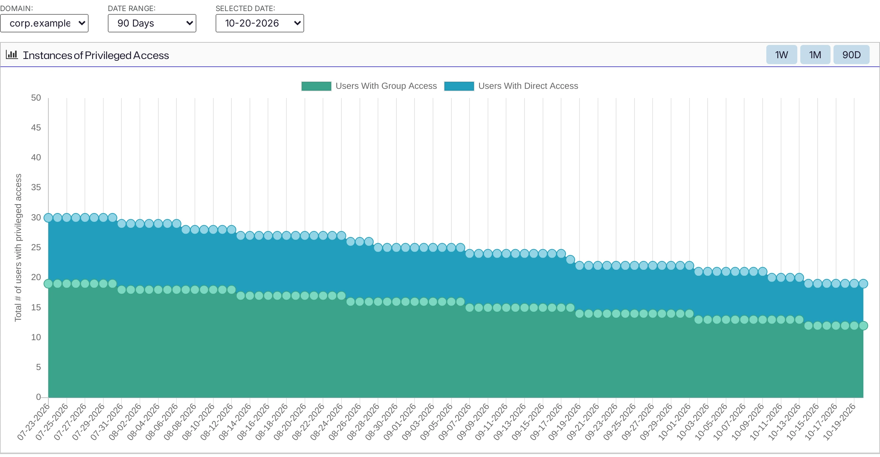Click the Instances of Privileged Access title
The image size is (880, 457).
[x=96, y=55]
